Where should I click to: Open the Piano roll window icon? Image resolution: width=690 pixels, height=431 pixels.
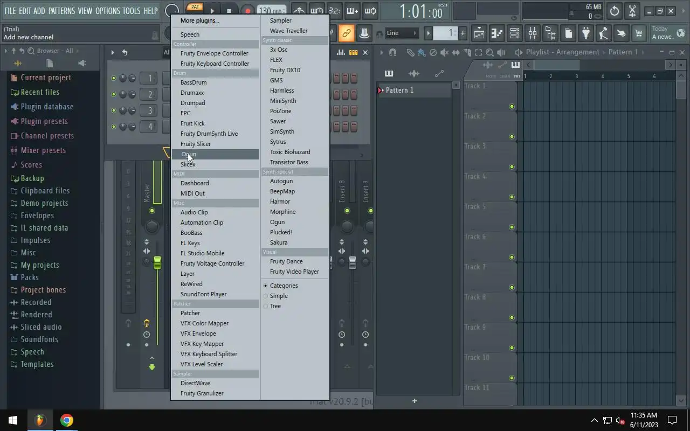[497, 33]
